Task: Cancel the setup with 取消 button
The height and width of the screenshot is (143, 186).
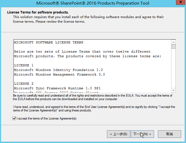Action: point(169,134)
